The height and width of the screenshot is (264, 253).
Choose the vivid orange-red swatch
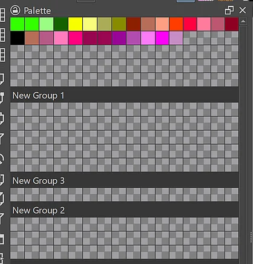176,24
